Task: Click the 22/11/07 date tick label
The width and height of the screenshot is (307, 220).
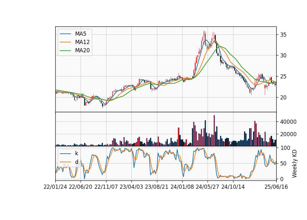Action: (x=106, y=187)
